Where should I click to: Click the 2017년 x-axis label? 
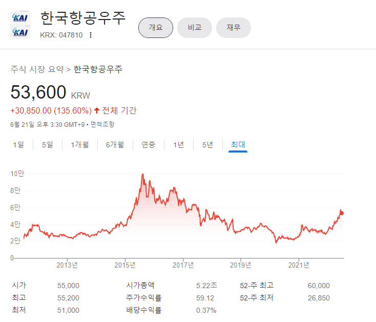[183, 265]
